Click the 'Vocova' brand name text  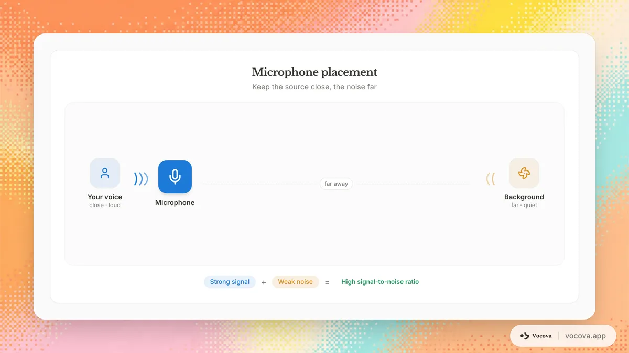(x=542, y=336)
